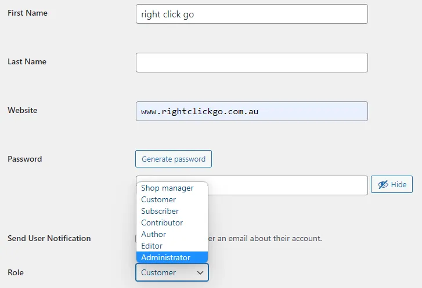Toggle password visibility with the Hide eye button
The width and height of the screenshot is (422, 288).
[391, 185]
